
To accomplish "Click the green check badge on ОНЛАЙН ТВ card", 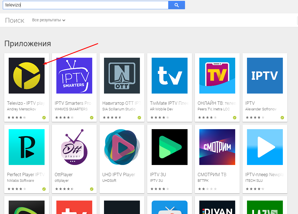I will 235,118.
